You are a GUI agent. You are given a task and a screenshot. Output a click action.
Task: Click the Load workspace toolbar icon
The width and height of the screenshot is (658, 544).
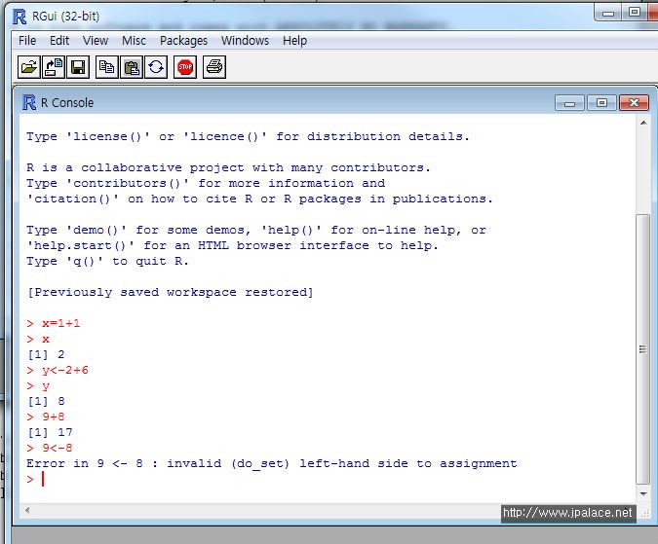click(54, 67)
